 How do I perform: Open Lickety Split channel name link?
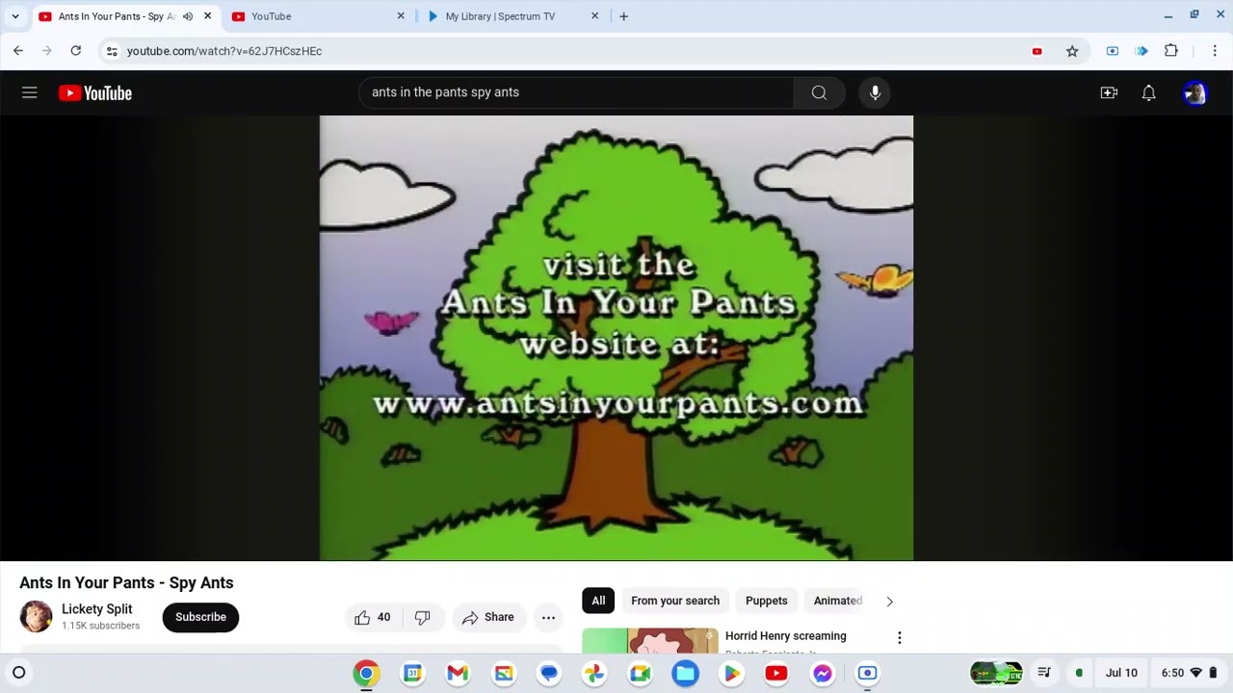97,609
